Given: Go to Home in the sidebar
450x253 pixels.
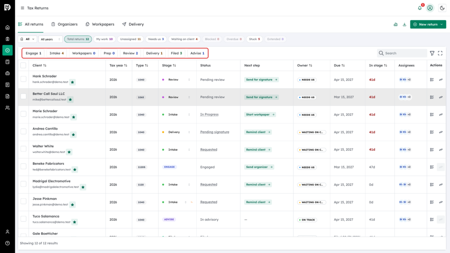Looking at the screenshot, I should pyautogui.click(x=7, y=28).
